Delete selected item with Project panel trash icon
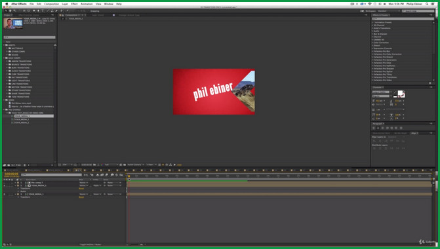Screen dimensions: 440x249 pyautogui.click(x=25, y=165)
